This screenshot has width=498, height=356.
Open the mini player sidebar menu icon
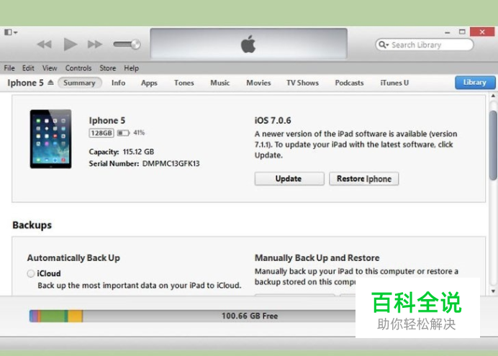coord(11,32)
